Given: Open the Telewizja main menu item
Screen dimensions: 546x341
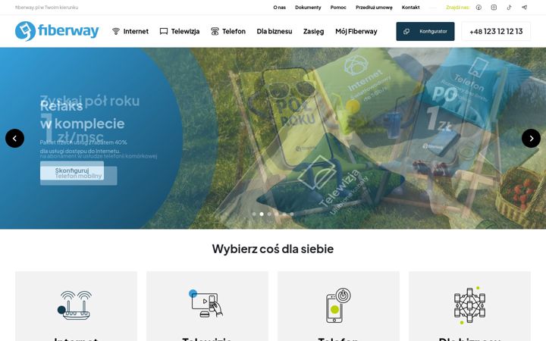Looking at the screenshot, I should (185, 31).
